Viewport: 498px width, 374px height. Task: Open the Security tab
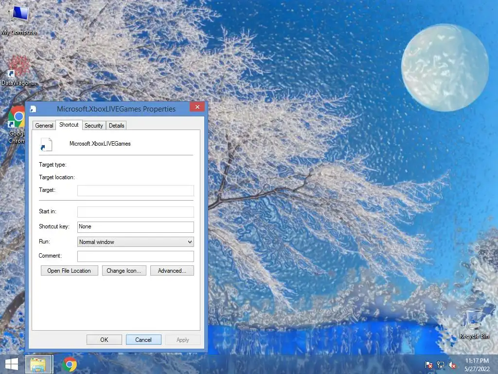[94, 126]
